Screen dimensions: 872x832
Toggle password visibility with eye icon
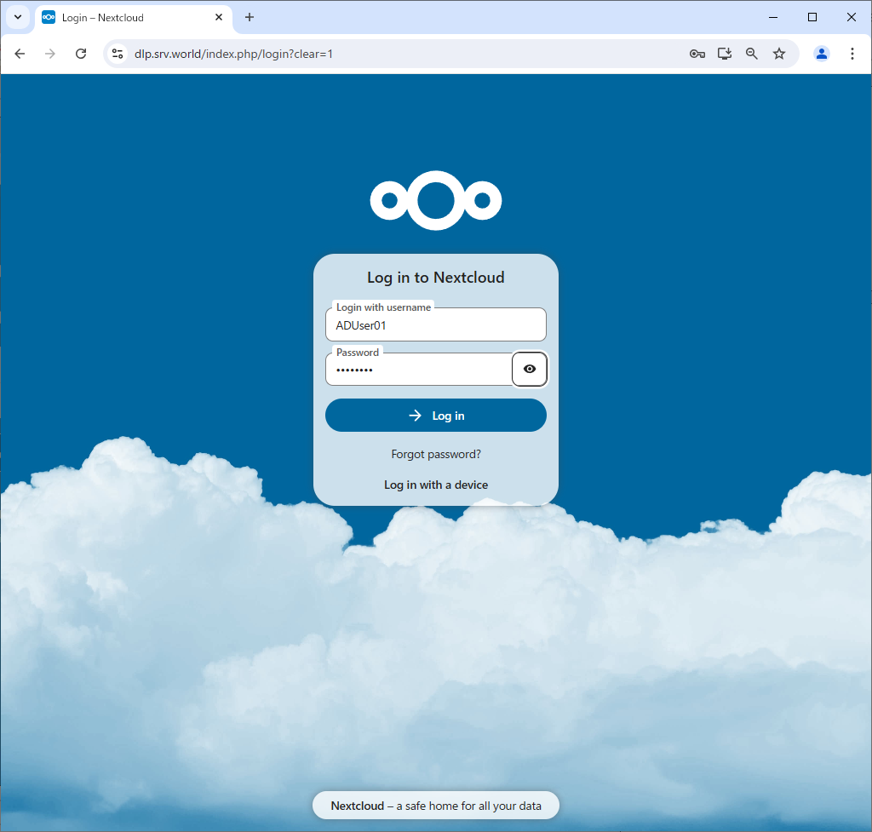(x=530, y=369)
